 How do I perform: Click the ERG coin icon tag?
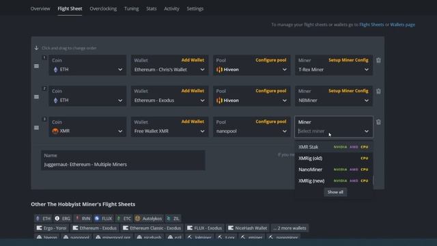[x=57, y=219]
